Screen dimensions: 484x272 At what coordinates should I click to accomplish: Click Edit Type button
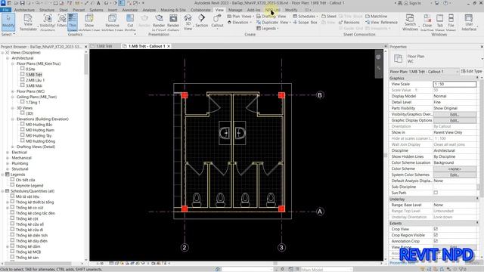pos(471,71)
